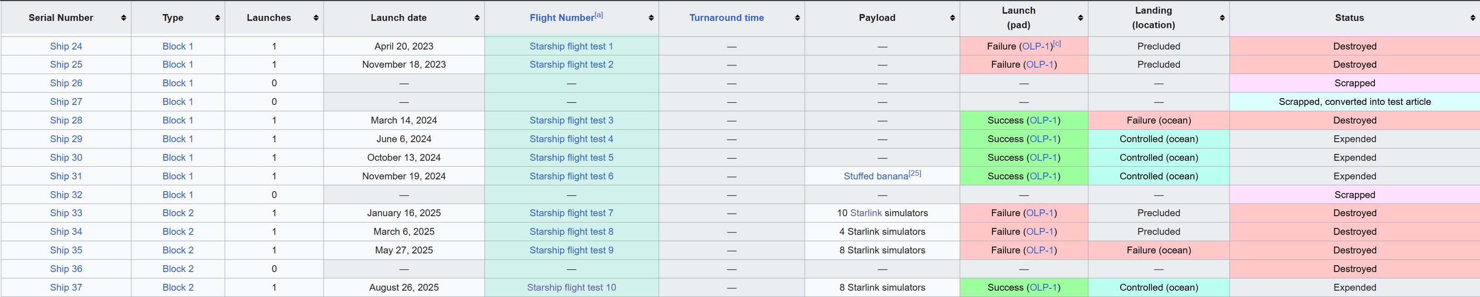Screen dimensions: 1480x297
Task: Open Starship flight test 10 link
Action: pyautogui.click(x=571, y=287)
